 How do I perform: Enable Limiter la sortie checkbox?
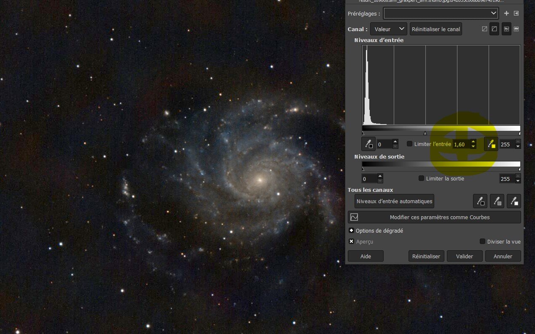tap(421, 178)
